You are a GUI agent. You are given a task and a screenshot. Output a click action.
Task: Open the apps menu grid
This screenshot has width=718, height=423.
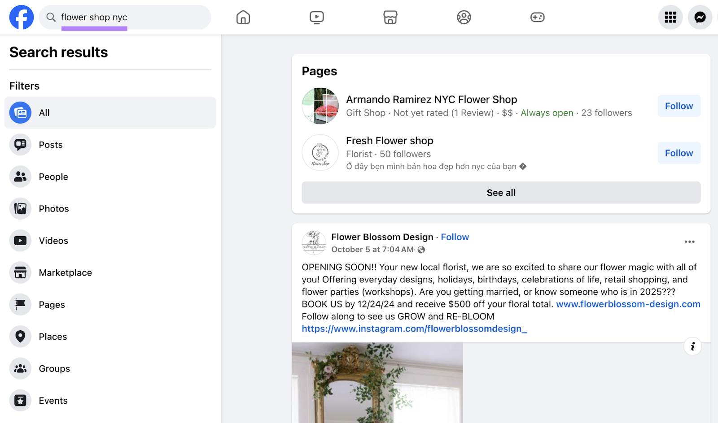coord(670,17)
